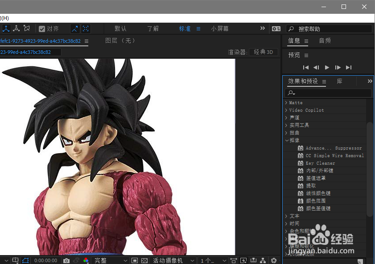Open the grid and guide options icon
Viewport: 375px width, 264px height.
15,260
